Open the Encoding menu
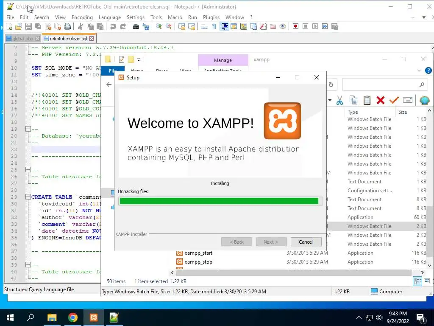The image size is (434, 326). pos(82,17)
